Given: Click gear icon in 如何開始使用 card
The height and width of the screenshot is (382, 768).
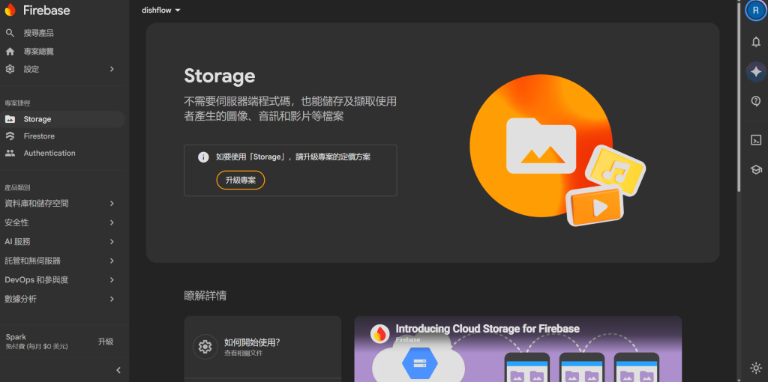Looking at the screenshot, I should click(x=205, y=347).
